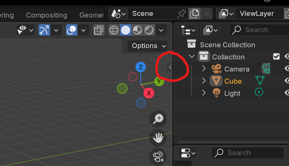Open selectability and visibility eye dropdown
This screenshot has height=166, width=289.
pyautogui.click(x=26, y=30)
